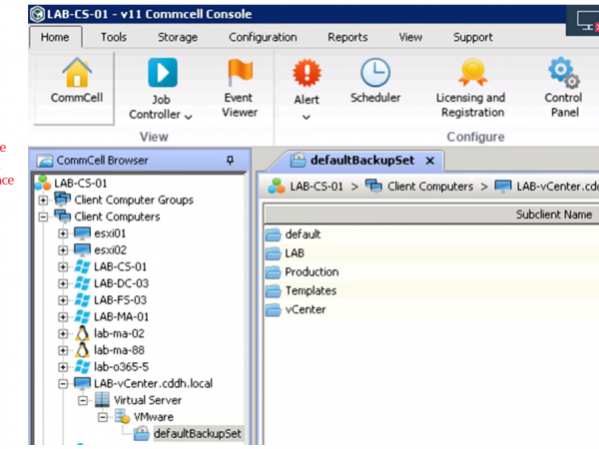The width and height of the screenshot is (599, 449).
Task: Expand the esxi01 tree node
Action: click(x=63, y=233)
